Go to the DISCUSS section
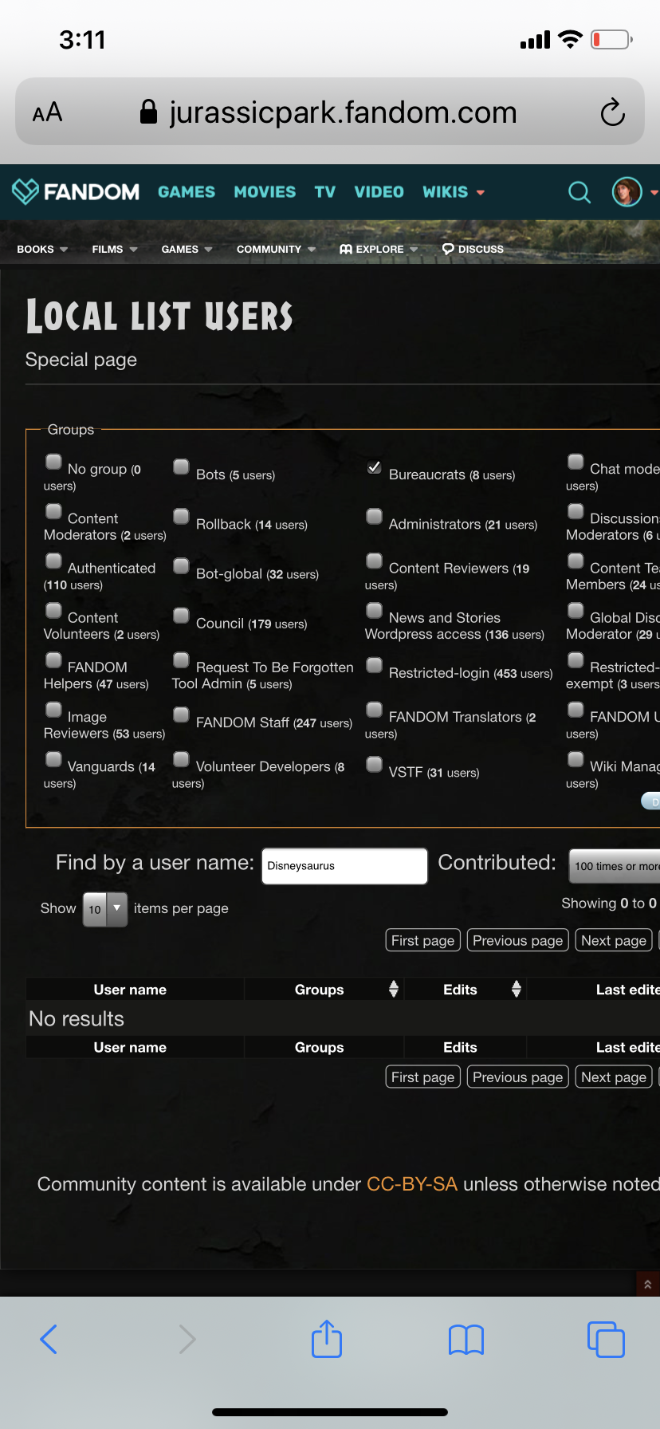The image size is (660, 1429). click(473, 250)
